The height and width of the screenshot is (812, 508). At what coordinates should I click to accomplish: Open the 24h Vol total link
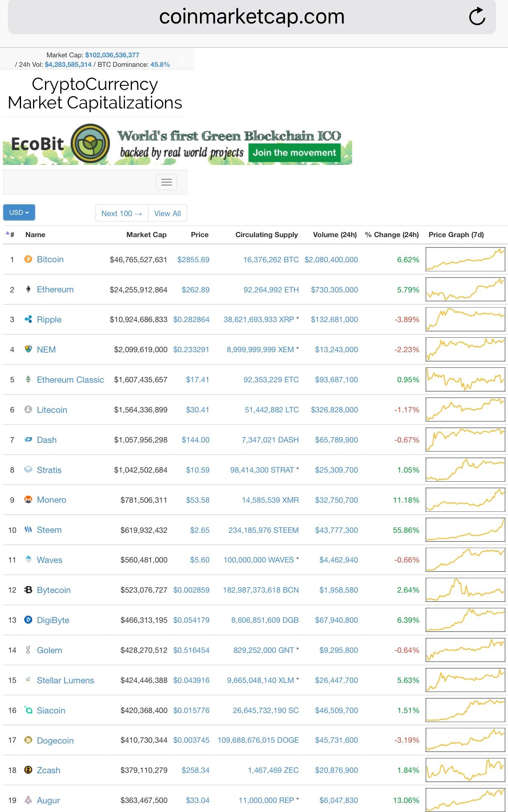(68, 64)
